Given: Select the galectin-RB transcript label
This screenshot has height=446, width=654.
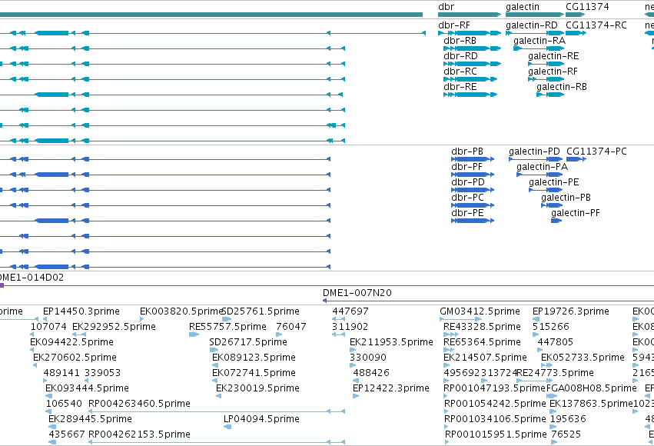Looking at the screenshot, I should 562,87.
